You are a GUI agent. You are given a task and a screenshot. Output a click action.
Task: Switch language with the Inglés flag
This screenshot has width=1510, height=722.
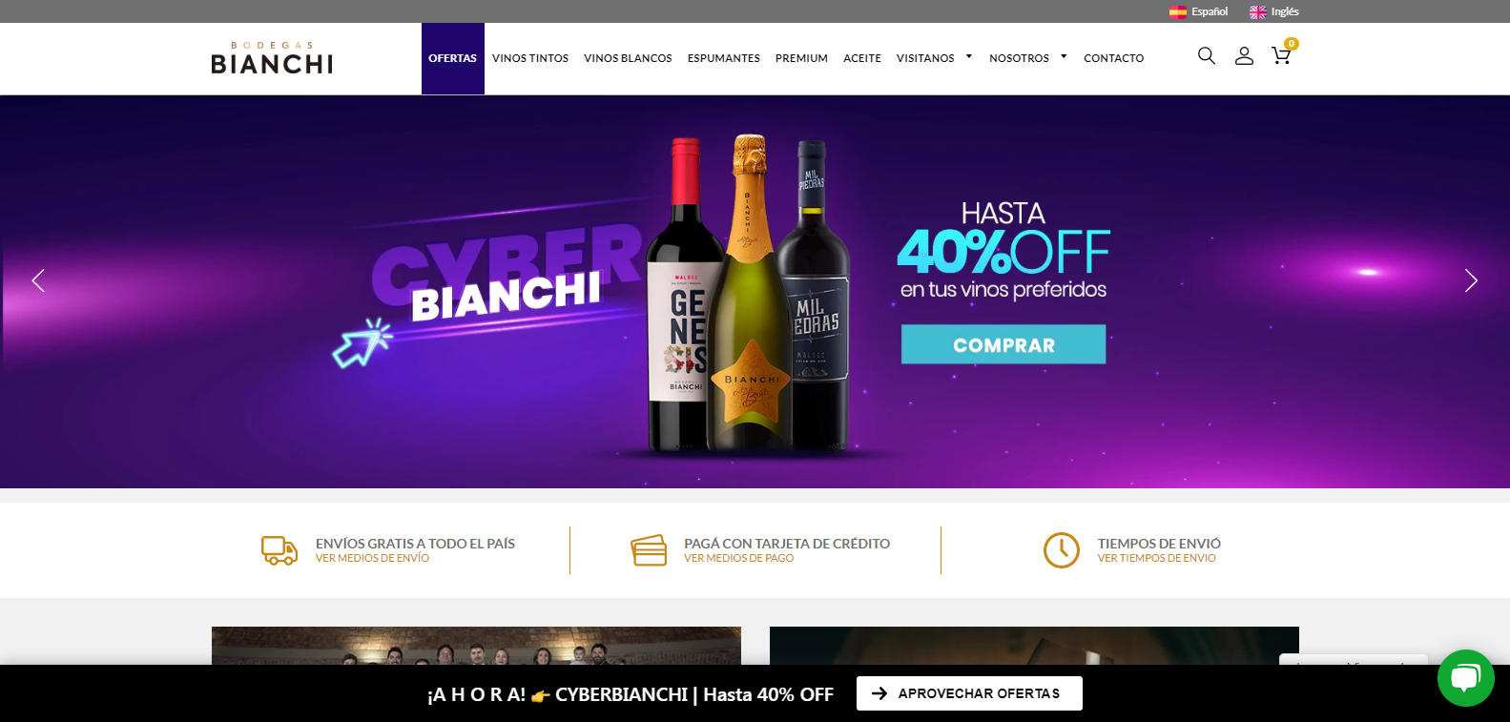(x=1258, y=11)
